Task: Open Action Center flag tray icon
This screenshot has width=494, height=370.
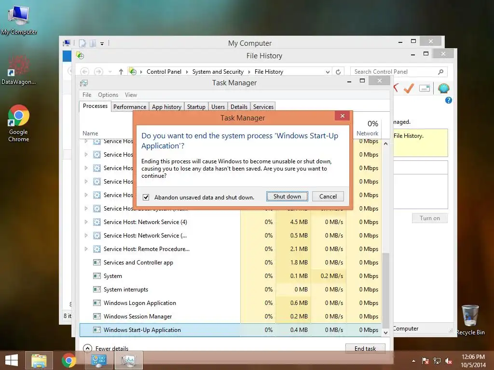Action: pyautogui.click(x=425, y=361)
